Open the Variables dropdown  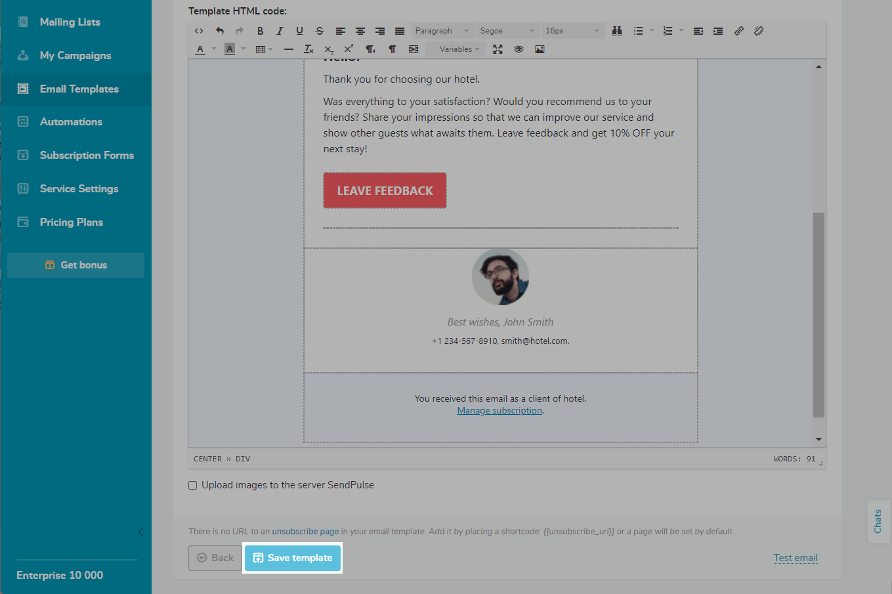click(x=458, y=49)
